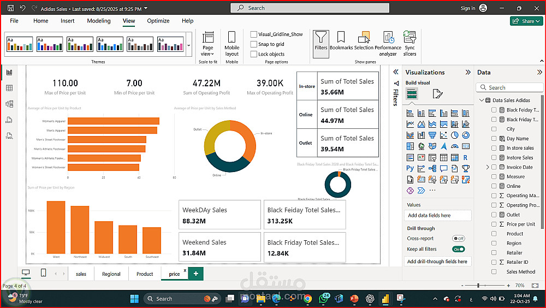The image size is (546, 308).
Task: Expand the themes gallery arrow
Action: tap(189, 45)
